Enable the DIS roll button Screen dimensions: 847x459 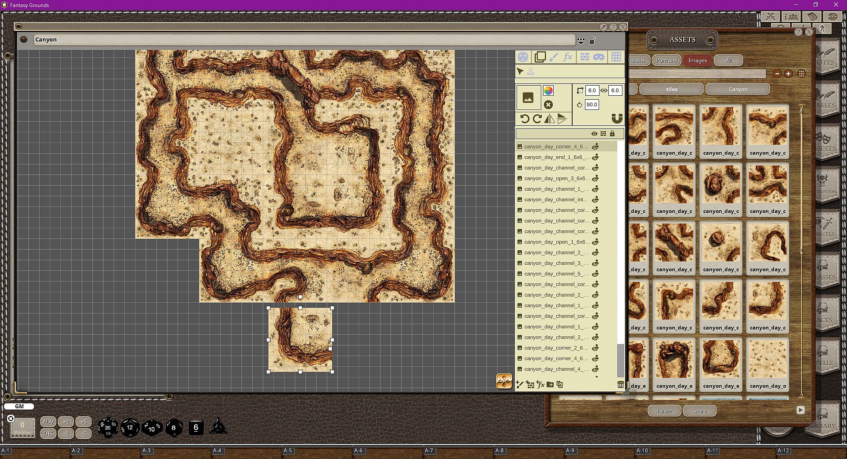[x=48, y=434]
